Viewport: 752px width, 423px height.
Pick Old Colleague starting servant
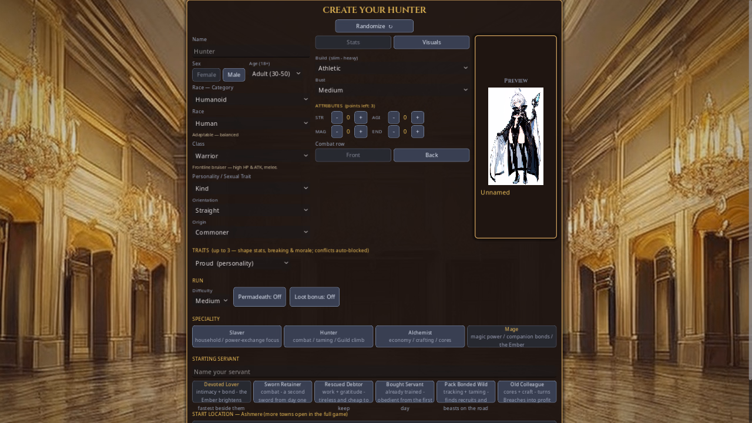[527, 392]
